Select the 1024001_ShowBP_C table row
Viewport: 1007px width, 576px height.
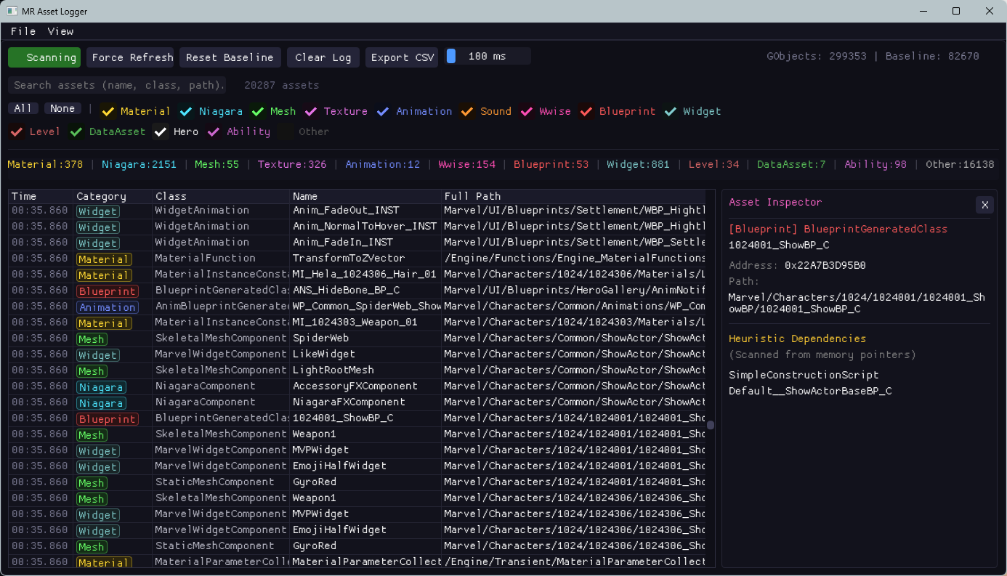[x=357, y=418]
